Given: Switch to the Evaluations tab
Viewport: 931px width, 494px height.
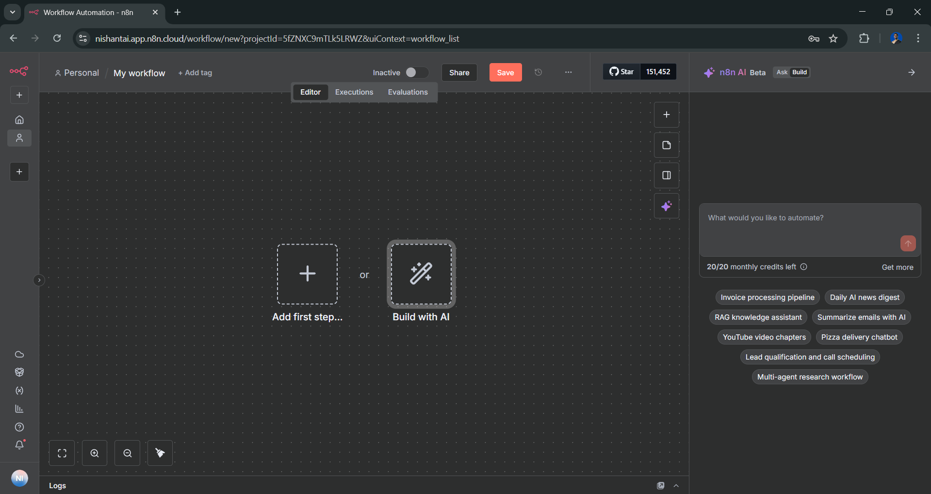Looking at the screenshot, I should [x=408, y=92].
